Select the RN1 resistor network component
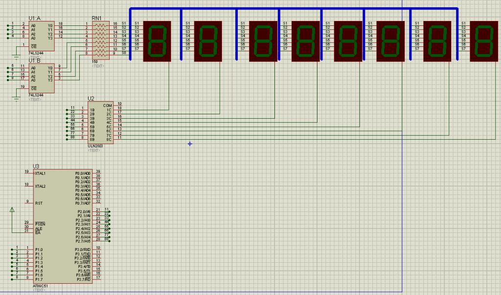The image size is (501, 295). pos(101,41)
